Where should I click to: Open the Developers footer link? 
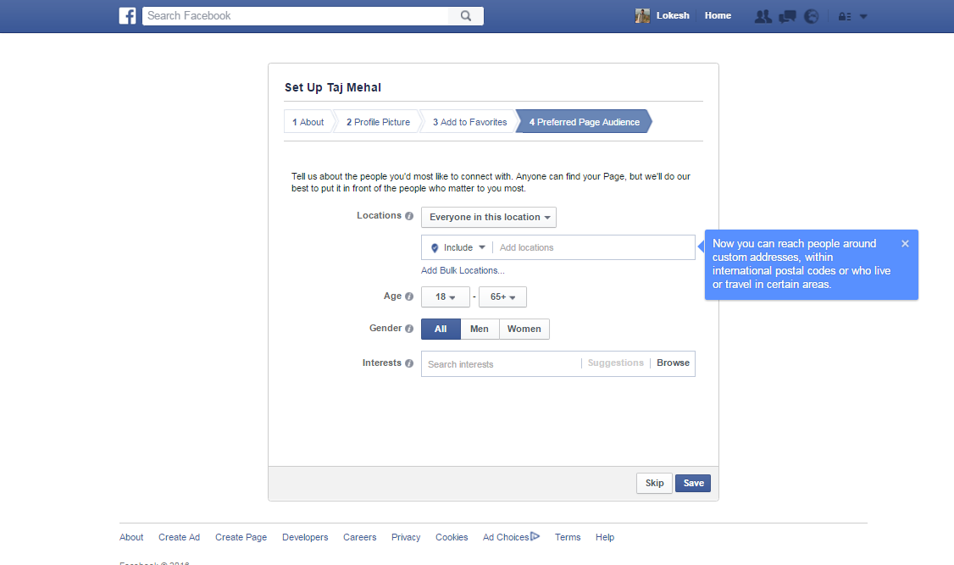305,537
